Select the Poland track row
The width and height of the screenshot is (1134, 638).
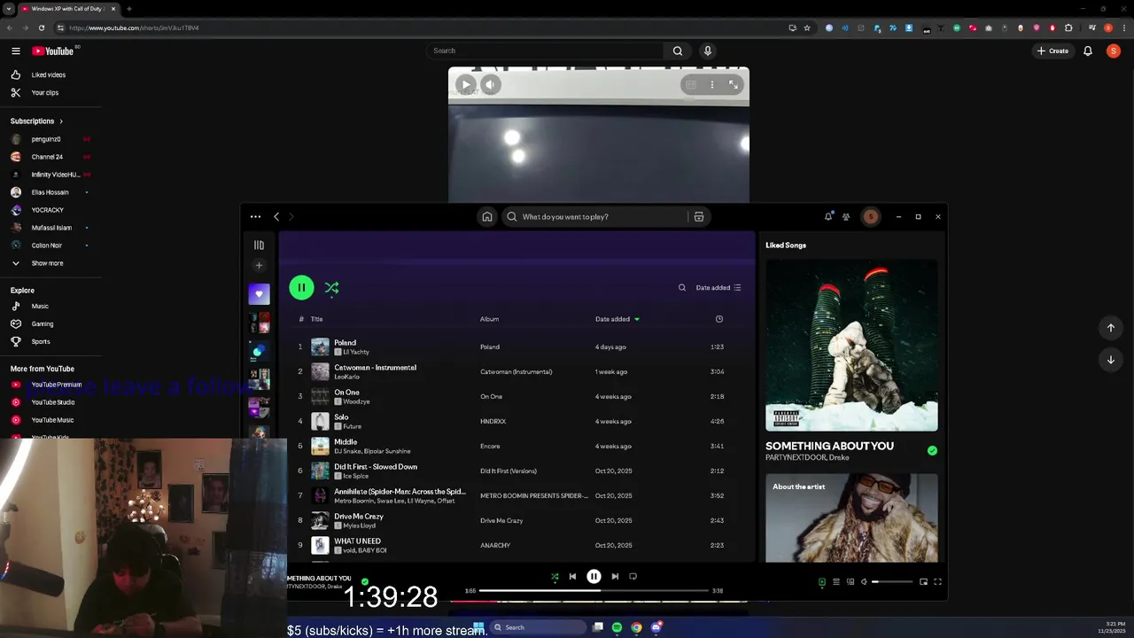517,346
